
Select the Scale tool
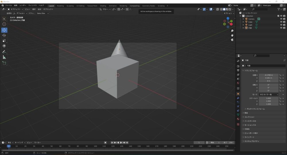(x=4, y=41)
